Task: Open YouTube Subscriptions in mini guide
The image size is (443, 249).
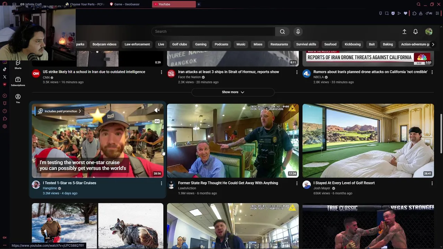Action: coord(18,82)
